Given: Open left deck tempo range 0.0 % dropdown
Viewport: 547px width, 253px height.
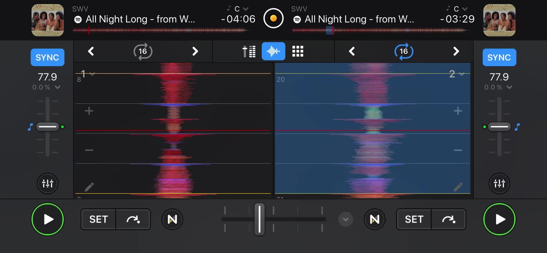Looking at the screenshot, I should [58, 87].
